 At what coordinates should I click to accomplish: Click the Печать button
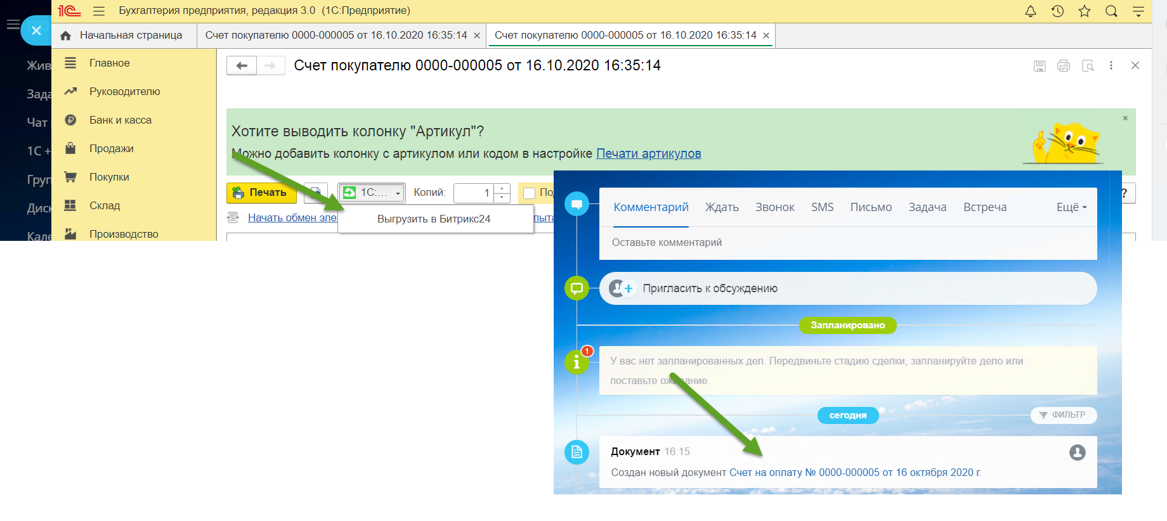pyautogui.click(x=261, y=193)
